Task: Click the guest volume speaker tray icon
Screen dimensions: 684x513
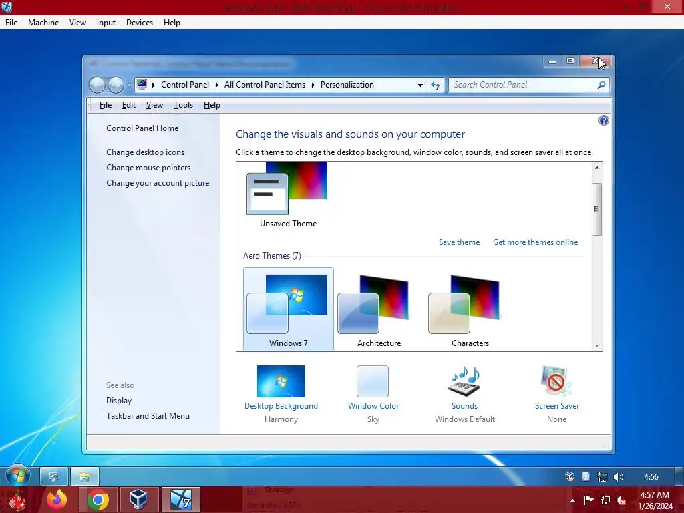Action: (618, 477)
